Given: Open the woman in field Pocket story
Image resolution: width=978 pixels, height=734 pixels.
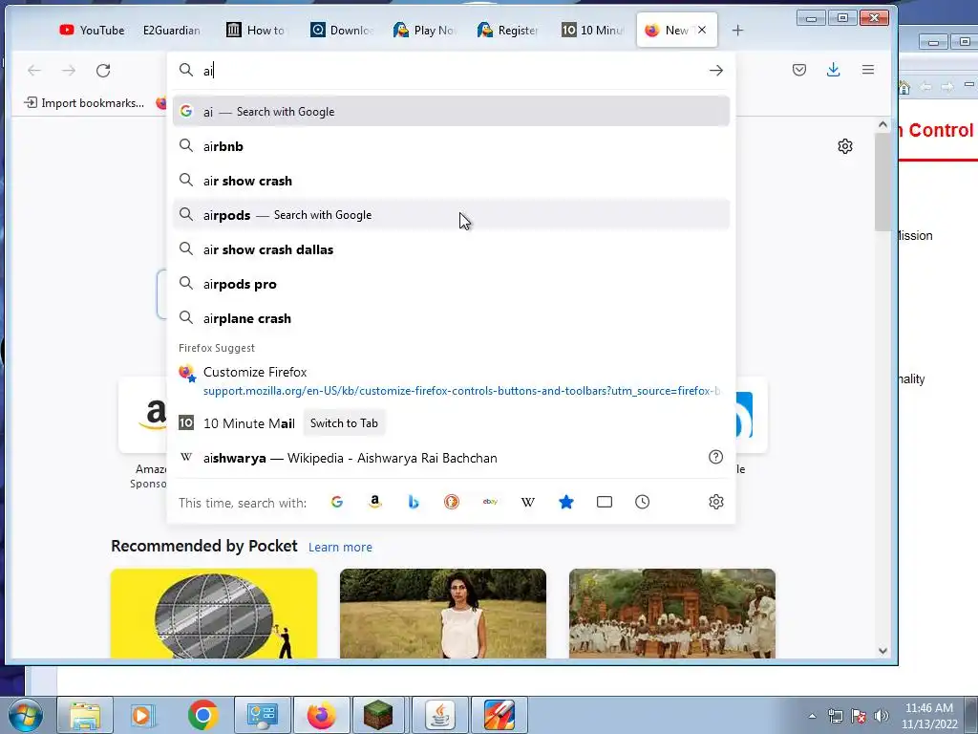Looking at the screenshot, I should tap(443, 613).
